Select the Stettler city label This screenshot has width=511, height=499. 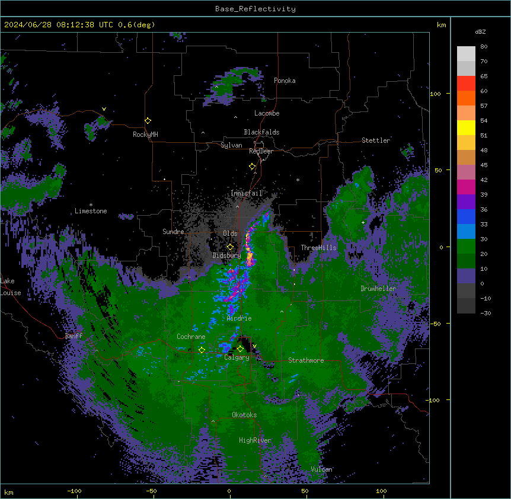(x=376, y=140)
